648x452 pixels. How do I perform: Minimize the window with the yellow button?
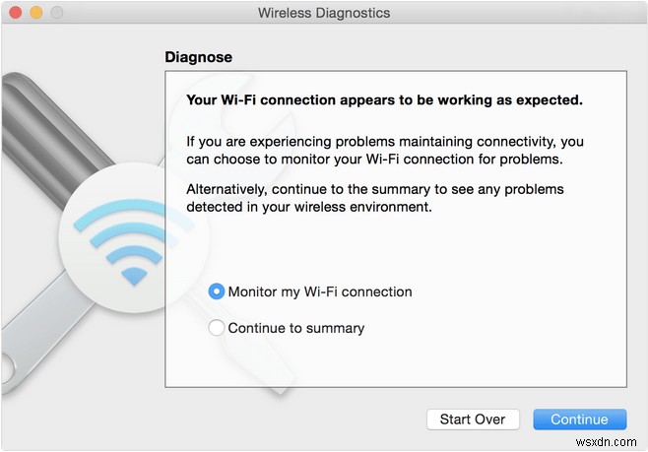click(36, 14)
